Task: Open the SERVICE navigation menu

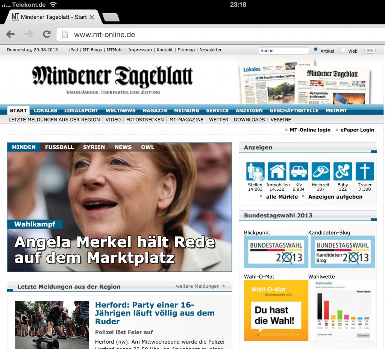Action: (x=218, y=111)
